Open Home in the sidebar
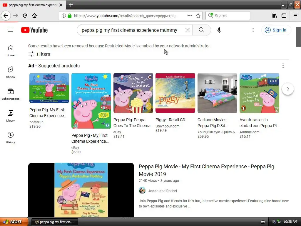 [10, 51]
